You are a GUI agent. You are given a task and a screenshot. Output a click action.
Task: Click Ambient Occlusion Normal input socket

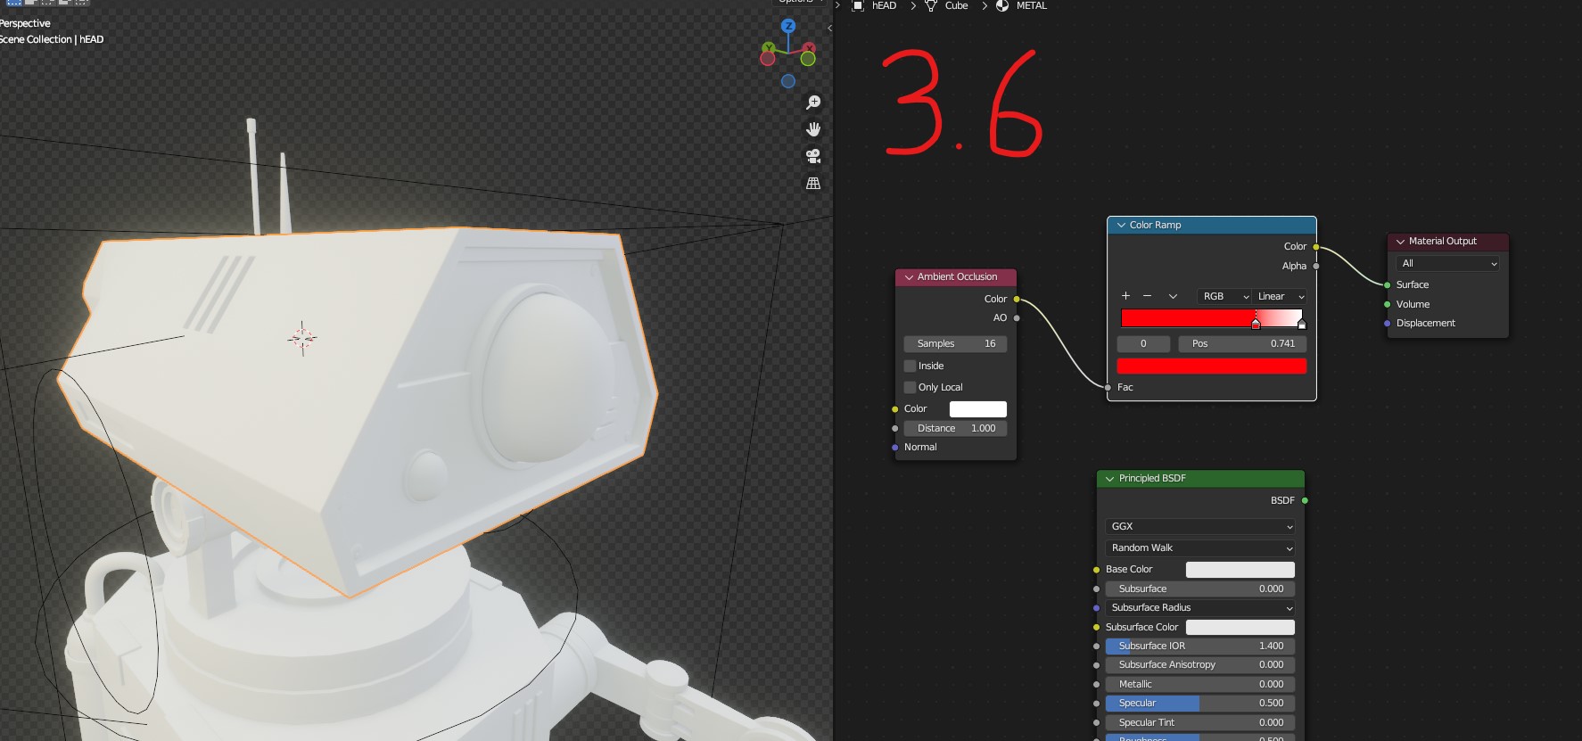(895, 447)
